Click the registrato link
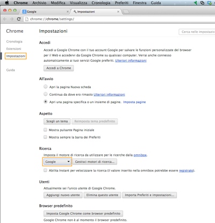 187,170
